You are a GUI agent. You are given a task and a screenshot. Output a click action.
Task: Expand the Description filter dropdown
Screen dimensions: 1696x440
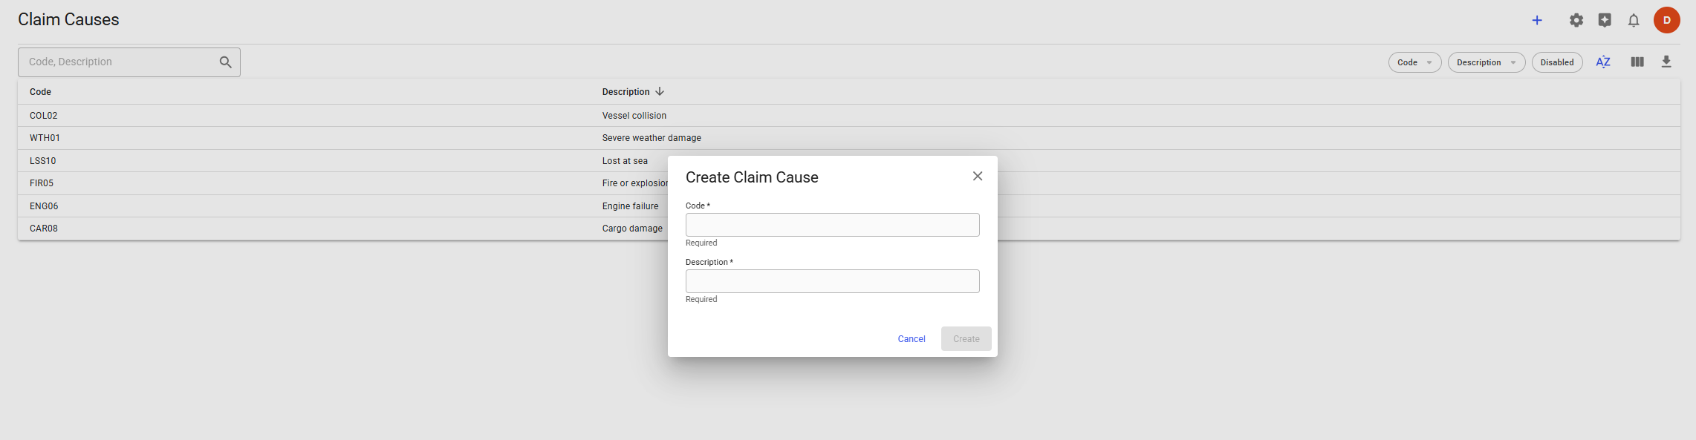pos(1486,62)
